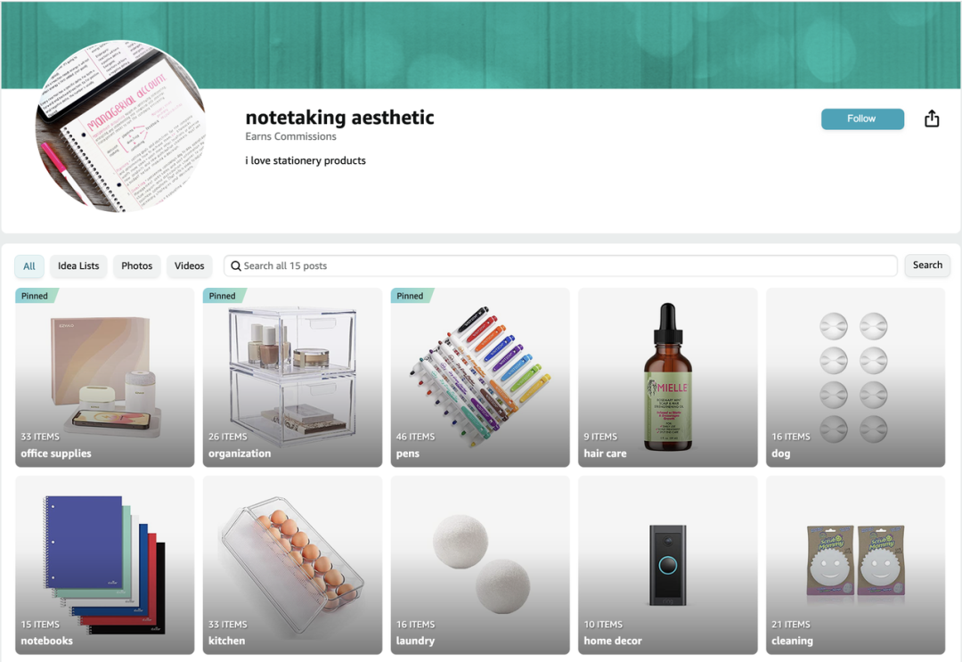Viewport: 962px width, 662px height.
Task: Click the magnifier icon in search field
Action: [235, 266]
